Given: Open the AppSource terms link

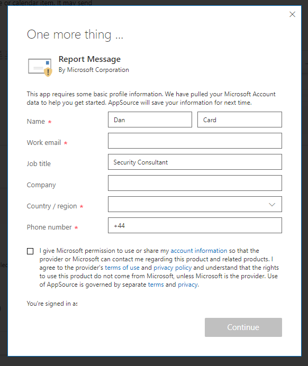Looking at the screenshot, I should 156,285.
